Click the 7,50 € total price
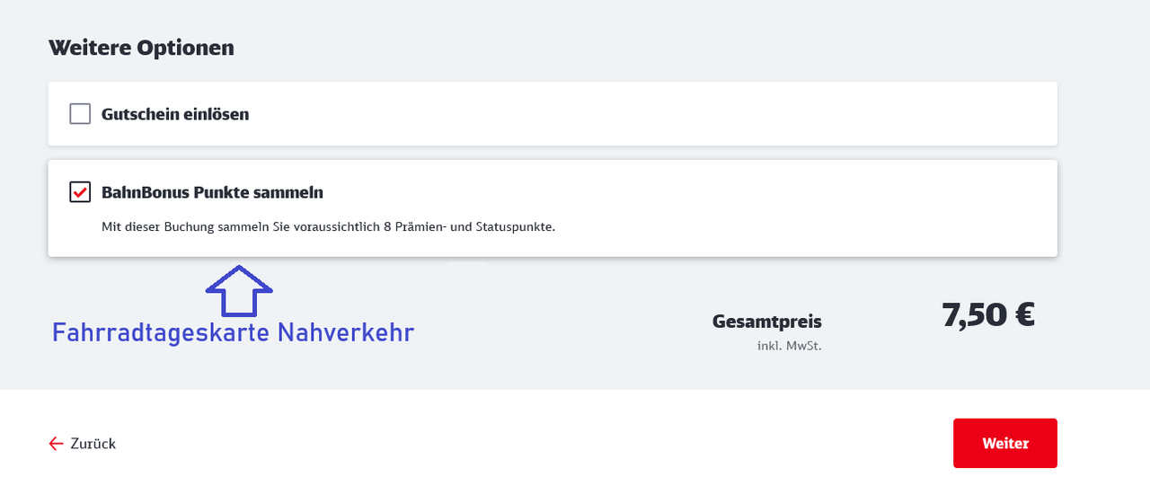1150x477 pixels. (x=988, y=315)
